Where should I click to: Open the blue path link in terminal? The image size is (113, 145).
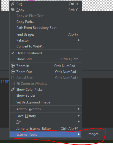[5, 81]
